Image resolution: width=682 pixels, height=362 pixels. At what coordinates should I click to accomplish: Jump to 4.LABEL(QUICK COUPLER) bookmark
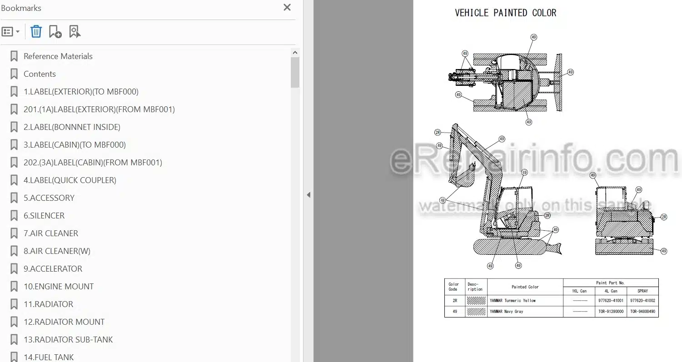coord(70,180)
